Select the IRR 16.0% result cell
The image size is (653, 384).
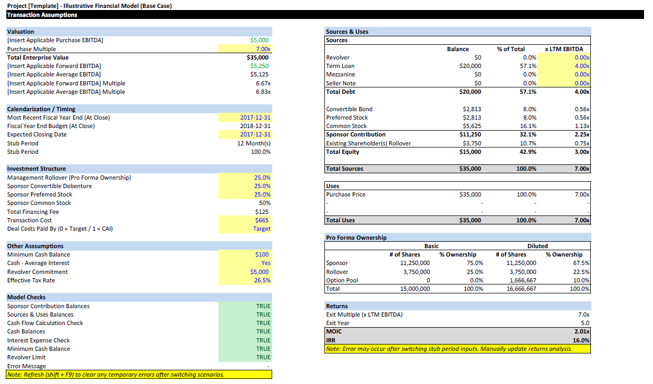click(581, 340)
